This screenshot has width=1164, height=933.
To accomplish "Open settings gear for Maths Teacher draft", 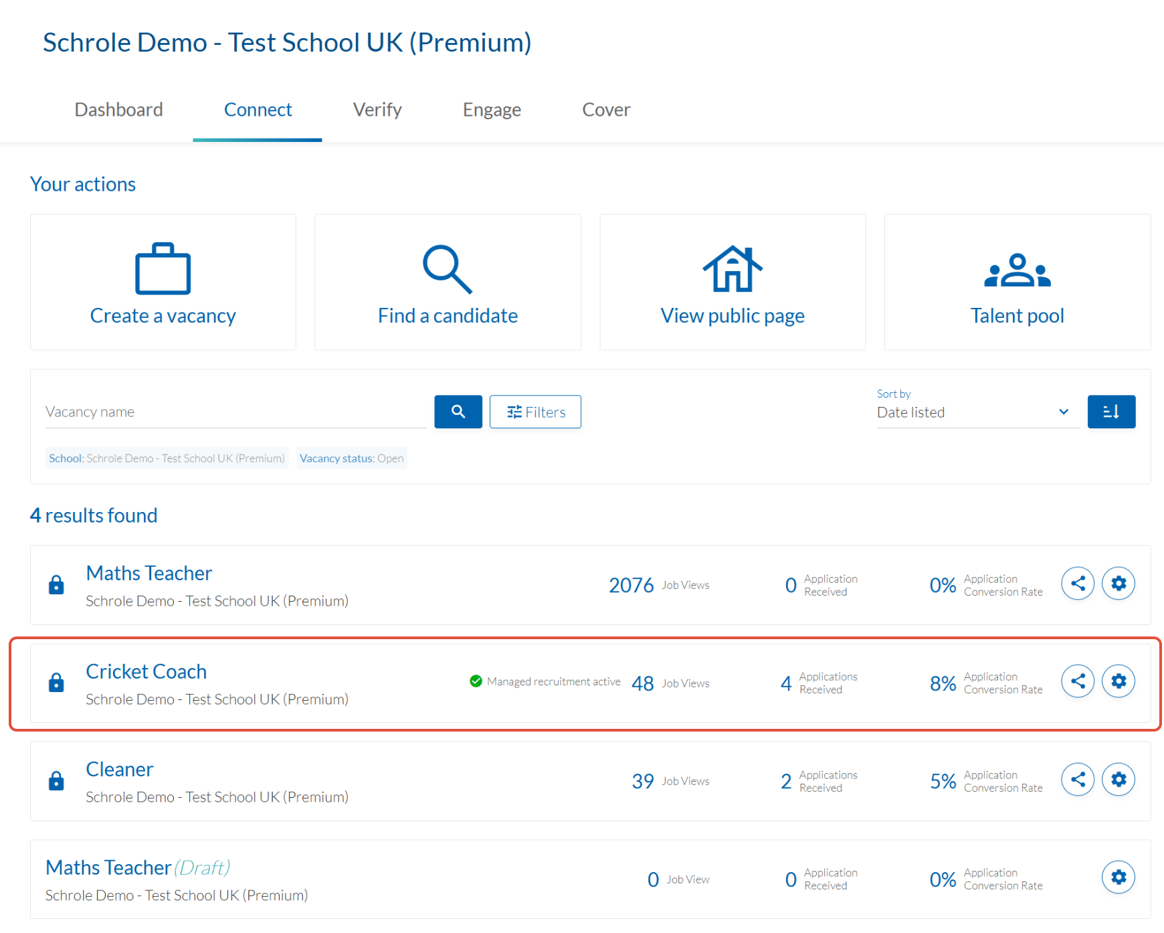I will 1119,877.
